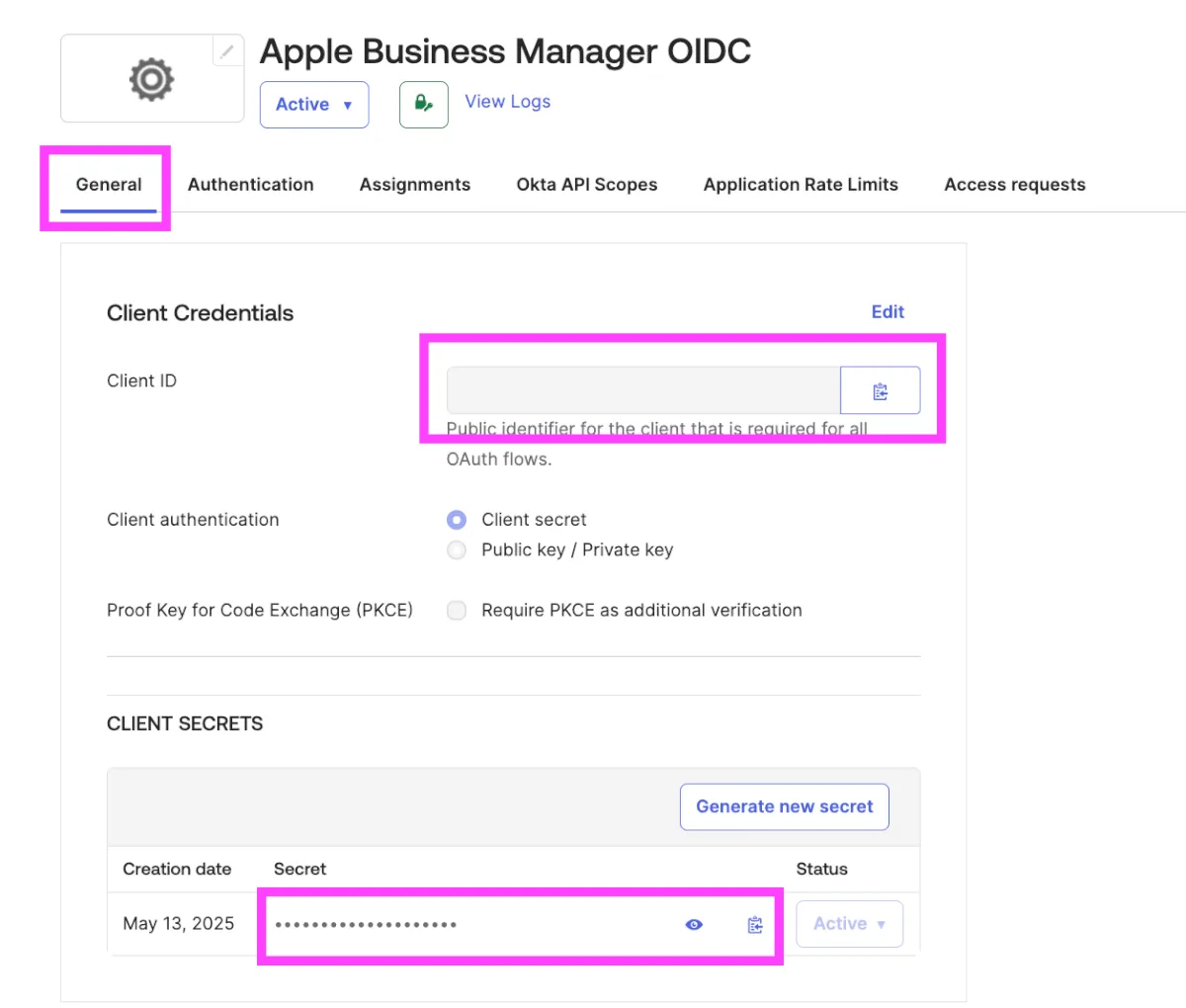Open the Authentication tab

point(250,185)
